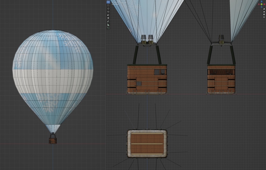This screenshot has height=170, width=266.
Task: Activate the 3D Cursor tool
Action: pyautogui.click(x=108, y=5)
